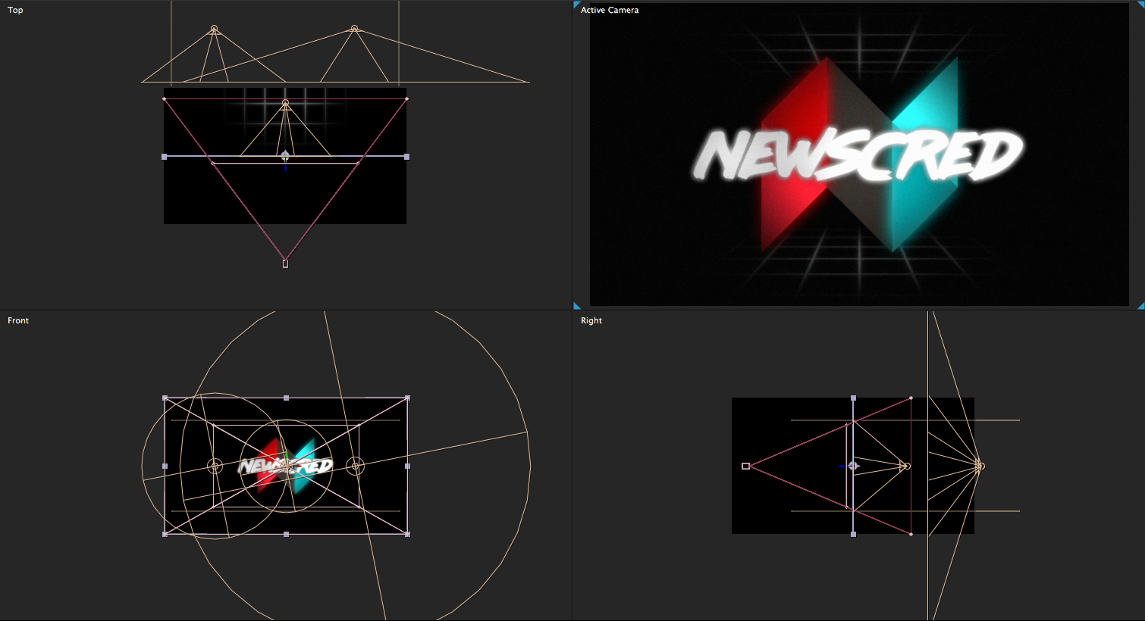Click left pink frustum corner in Top view
Screen dimensions: 1145x621
[164, 98]
